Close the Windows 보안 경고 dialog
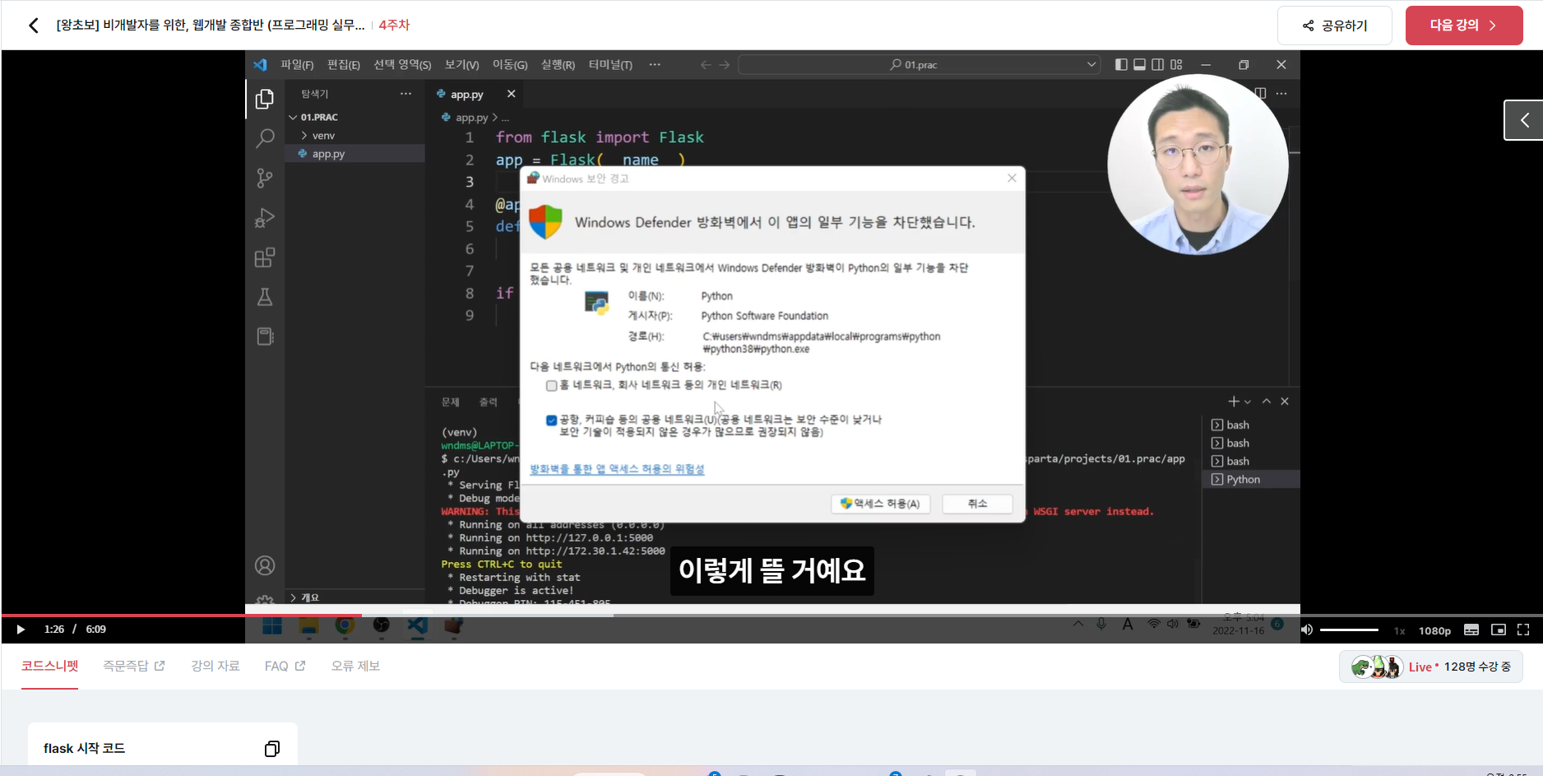Image resolution: width=1543 pixels, height=776 pixels. point(1012,178)
